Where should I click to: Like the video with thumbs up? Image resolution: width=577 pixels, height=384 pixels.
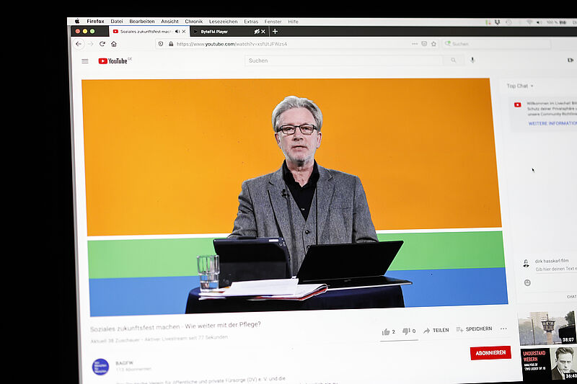click(x=388, y=332)
